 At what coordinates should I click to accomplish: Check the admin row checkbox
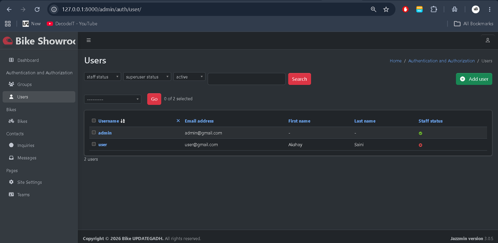94,133
